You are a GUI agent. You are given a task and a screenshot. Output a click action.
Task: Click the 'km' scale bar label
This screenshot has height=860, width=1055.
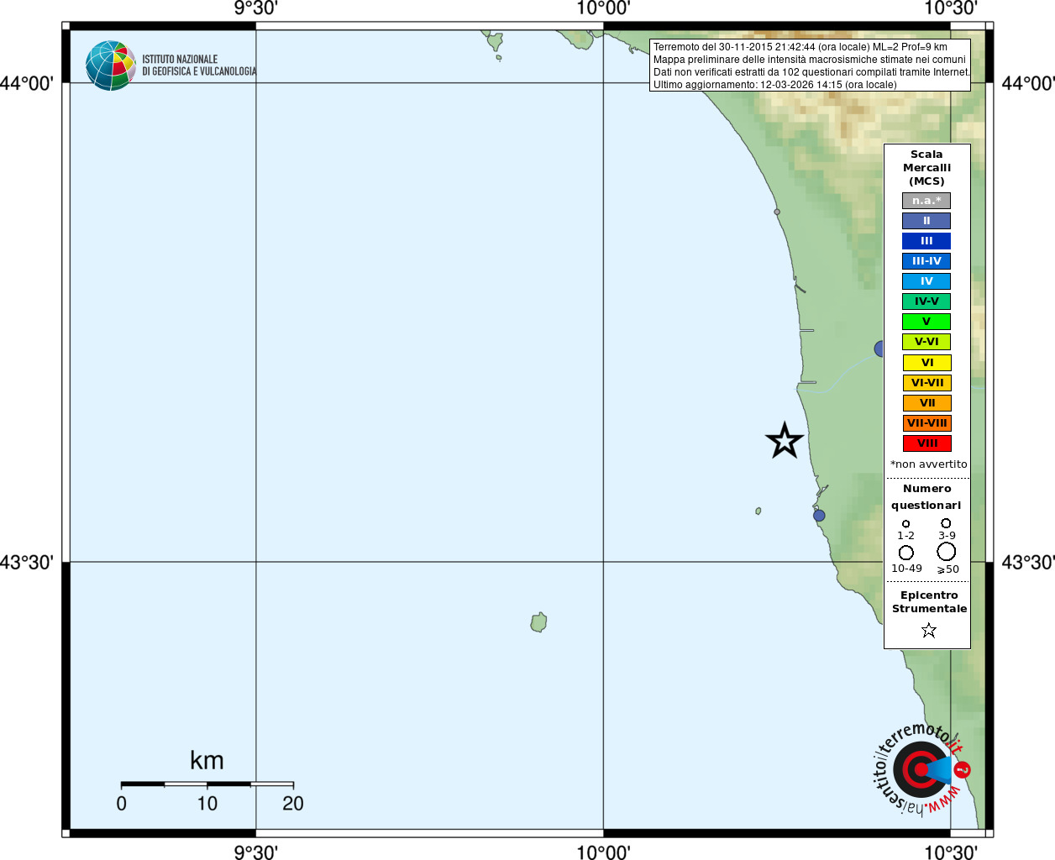coord(207,761)
